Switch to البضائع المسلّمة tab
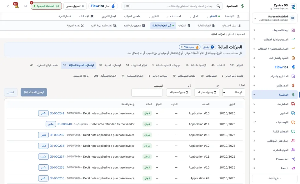300x184 pixels. tap(105, 76)
